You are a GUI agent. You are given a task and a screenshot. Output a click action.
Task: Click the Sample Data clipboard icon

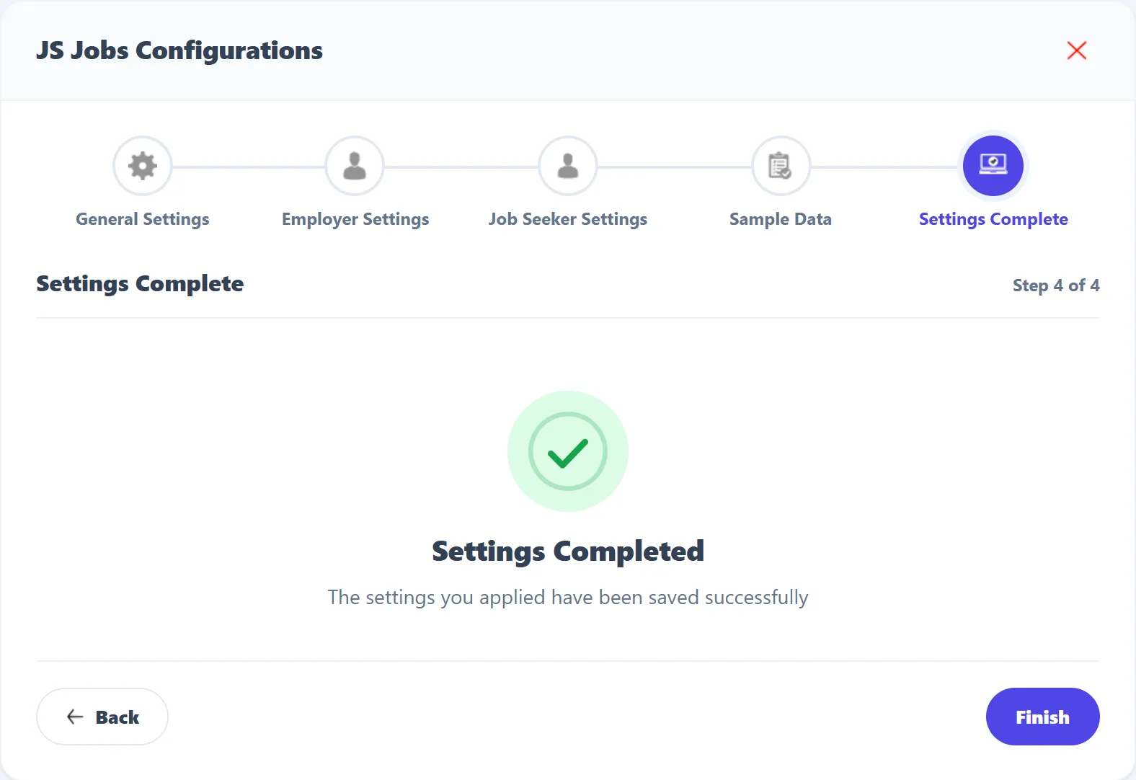pos(781,166)
